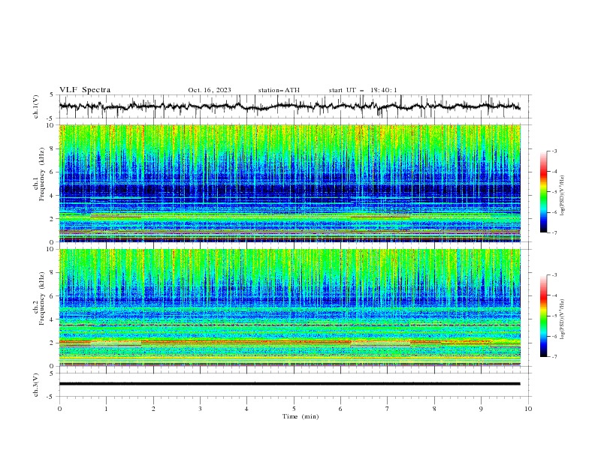595x459 pixels.
Task: Select the date text "Oct. 16, 2023"
Action: click(x=210, y=90)
